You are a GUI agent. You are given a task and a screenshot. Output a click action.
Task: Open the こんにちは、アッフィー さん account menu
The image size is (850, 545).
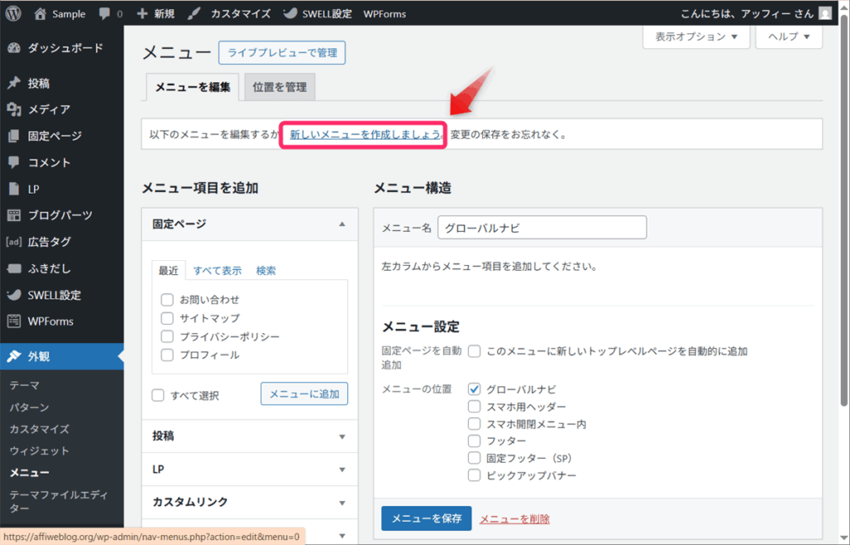pos(755,13)
